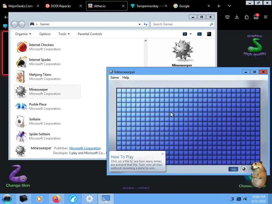Viewport: 272px width, 204px height.
Task: Open the address bar history dropdown arrow
Action: 139,24
